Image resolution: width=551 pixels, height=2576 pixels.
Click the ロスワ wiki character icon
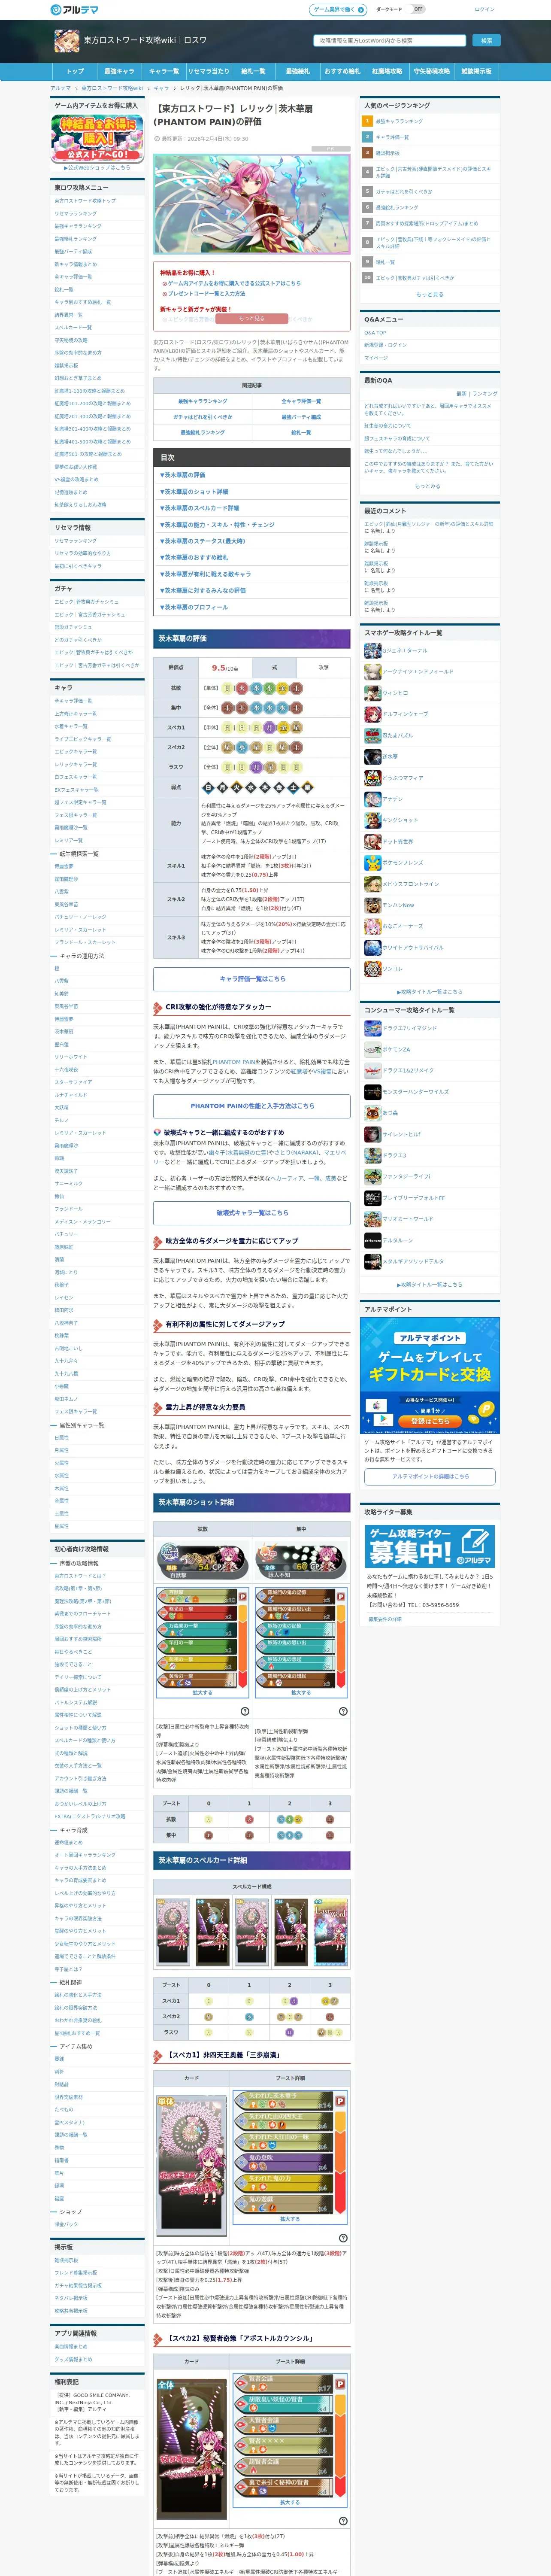tap(67, 40)
